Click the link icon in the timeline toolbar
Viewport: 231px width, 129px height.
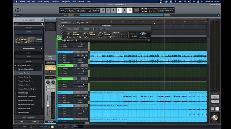tap(82, 23)
